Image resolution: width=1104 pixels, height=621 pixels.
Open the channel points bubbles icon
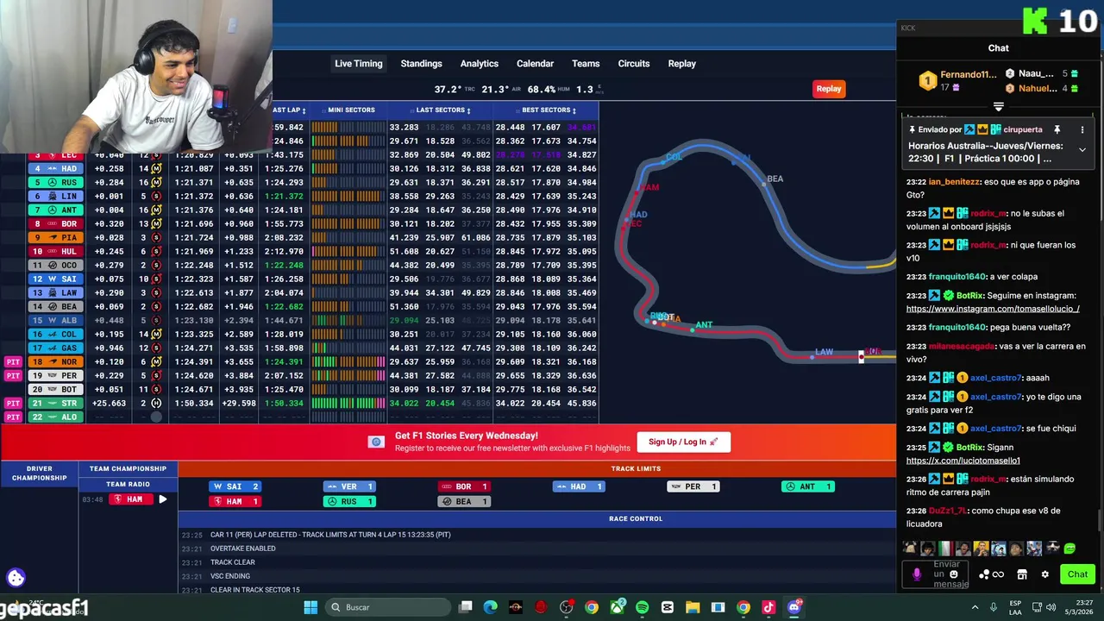point(984,574)
